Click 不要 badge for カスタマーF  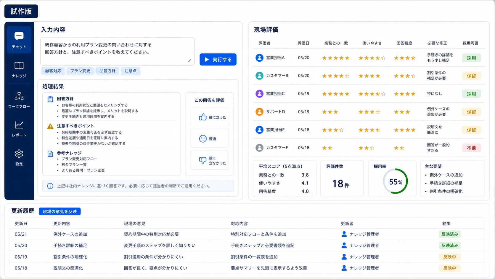471,148
